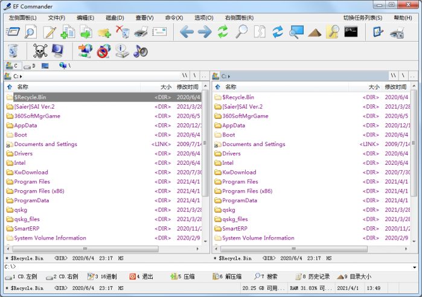Viewport: 422px width, 297px height.
Task: Sort right panel by 修改时间 column
Action: pos(395,87)
